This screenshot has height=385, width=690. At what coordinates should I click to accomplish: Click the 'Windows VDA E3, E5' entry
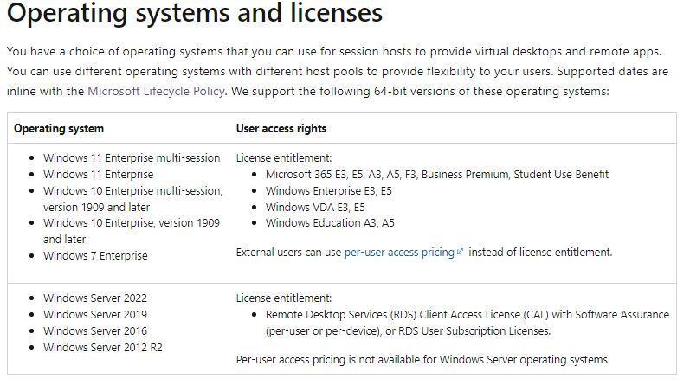coord(315,208)
